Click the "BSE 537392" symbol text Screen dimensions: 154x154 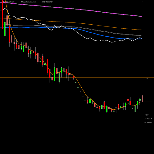click(47, 2)
